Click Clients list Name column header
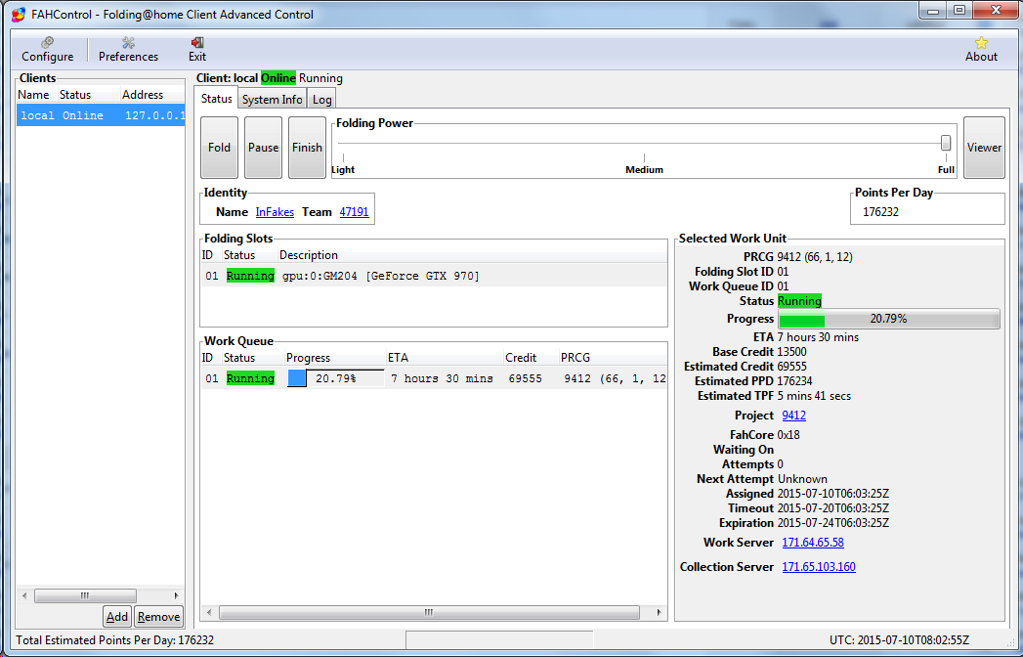This screenshot has height=657, width=1023. 34,95
